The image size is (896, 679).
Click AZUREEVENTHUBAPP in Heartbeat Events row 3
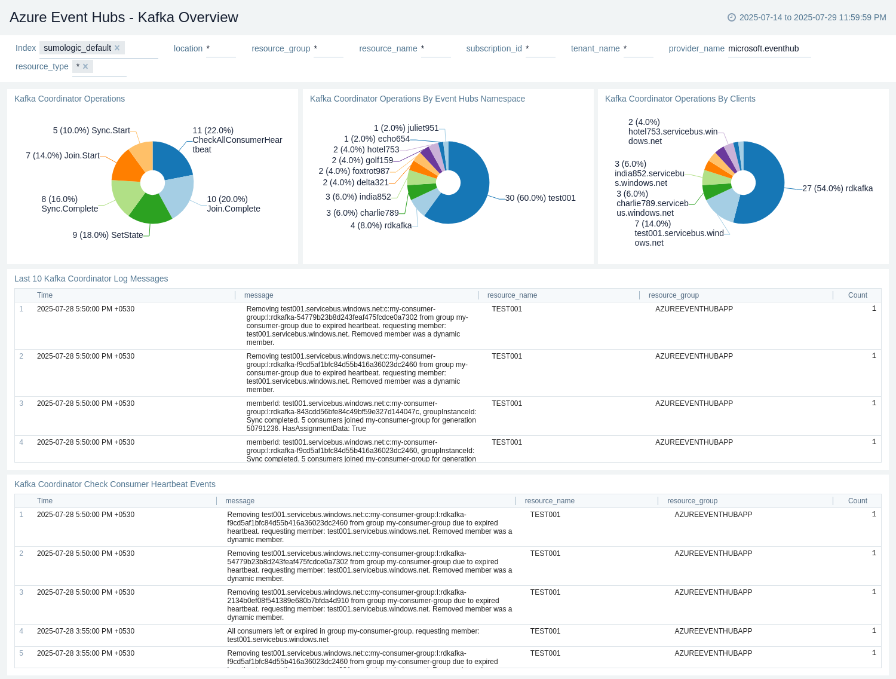[x=713, y=592]
